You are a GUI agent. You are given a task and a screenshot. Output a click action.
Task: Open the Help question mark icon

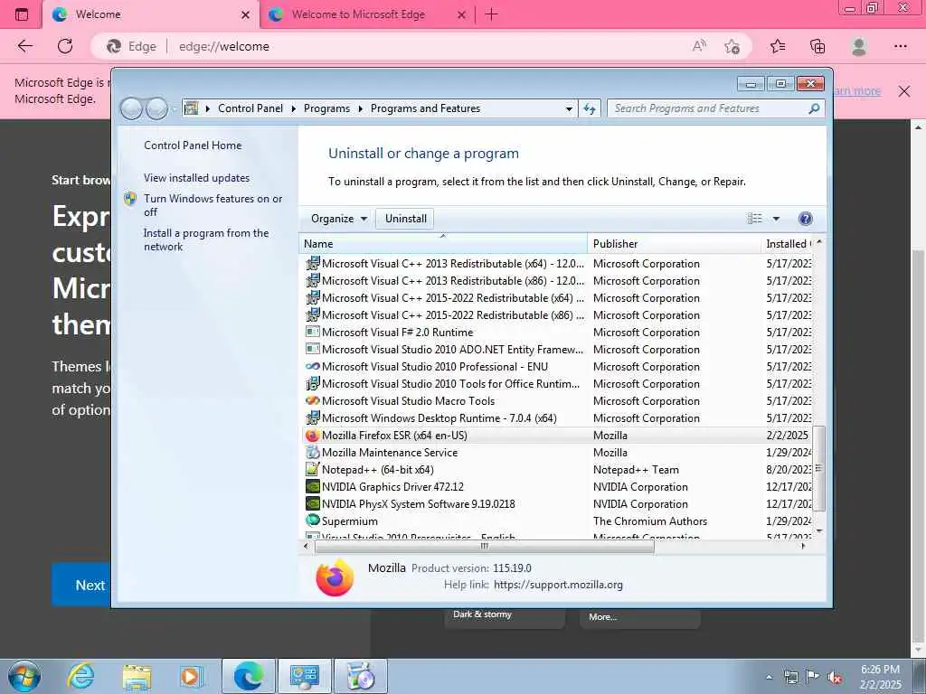pos(805,219)
